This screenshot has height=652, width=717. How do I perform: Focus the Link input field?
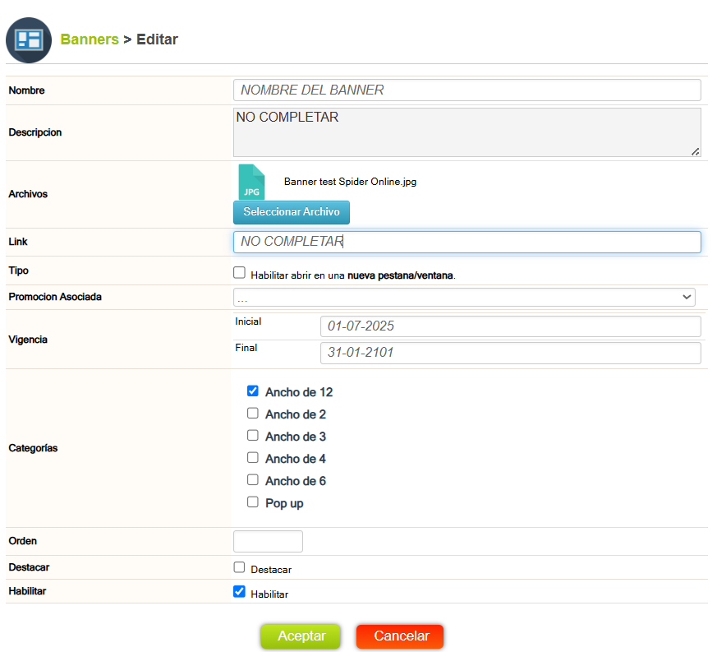tap(467, 242)
